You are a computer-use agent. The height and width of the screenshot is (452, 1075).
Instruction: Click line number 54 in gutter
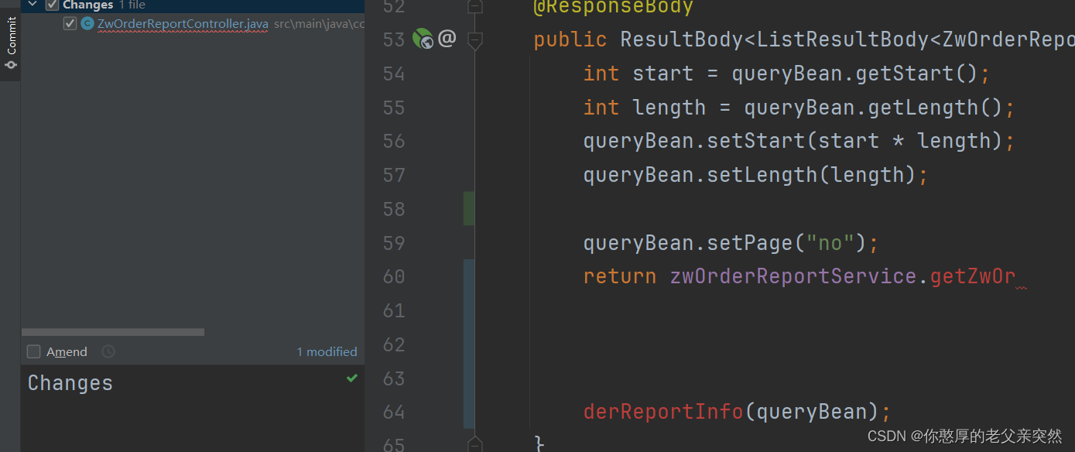[394, 74]
